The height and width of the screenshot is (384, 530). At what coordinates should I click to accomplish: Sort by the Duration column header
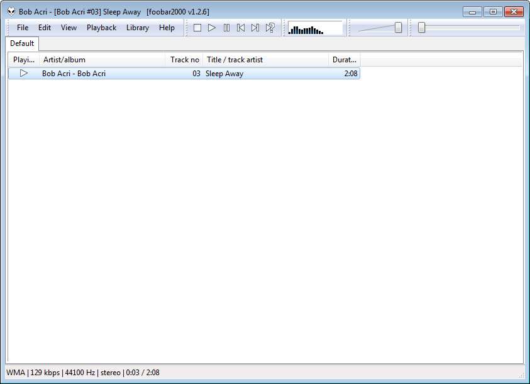coord(344,60)
